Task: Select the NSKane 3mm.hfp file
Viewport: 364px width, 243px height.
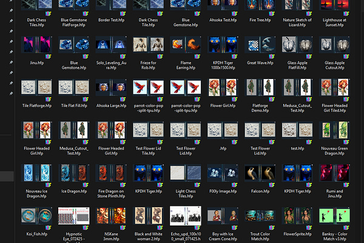Action: pyautogui.click(x=111, y=224)
